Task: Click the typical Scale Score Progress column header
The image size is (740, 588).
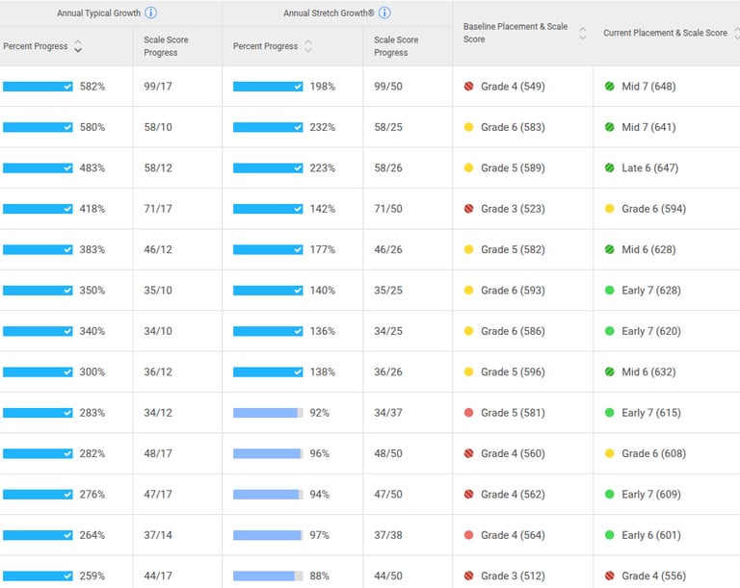Action: click(166, 46)
